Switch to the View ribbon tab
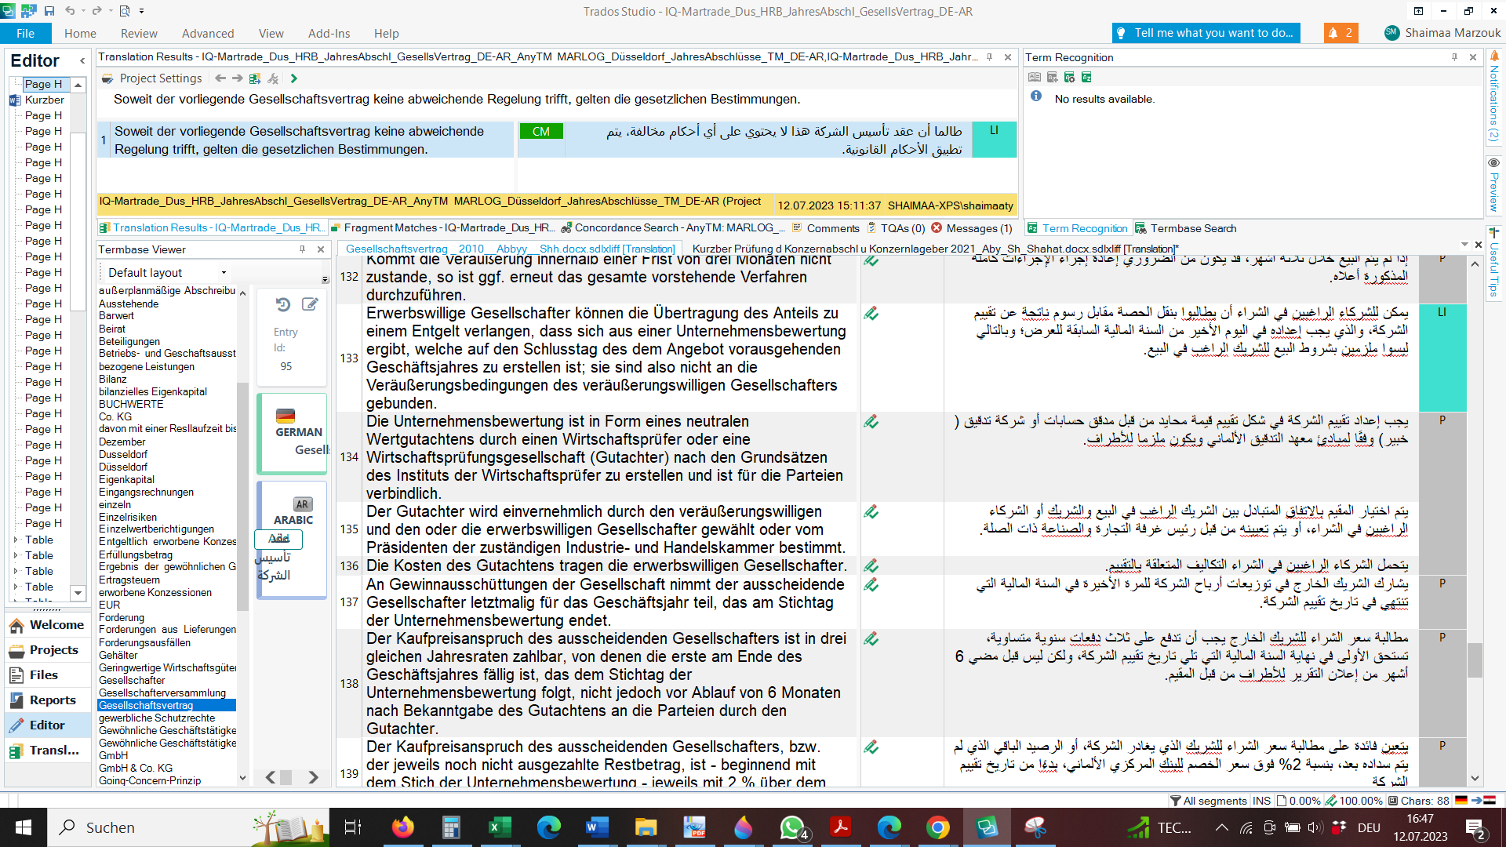This screenshot has width=1506, height=847. coord(271,33)
